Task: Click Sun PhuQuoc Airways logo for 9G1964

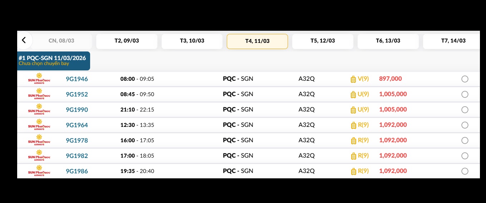Action: pos(39,125)
